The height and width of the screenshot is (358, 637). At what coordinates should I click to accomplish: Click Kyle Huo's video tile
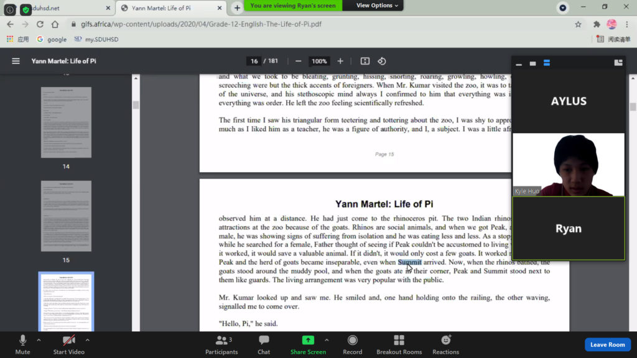pos(569,164)
